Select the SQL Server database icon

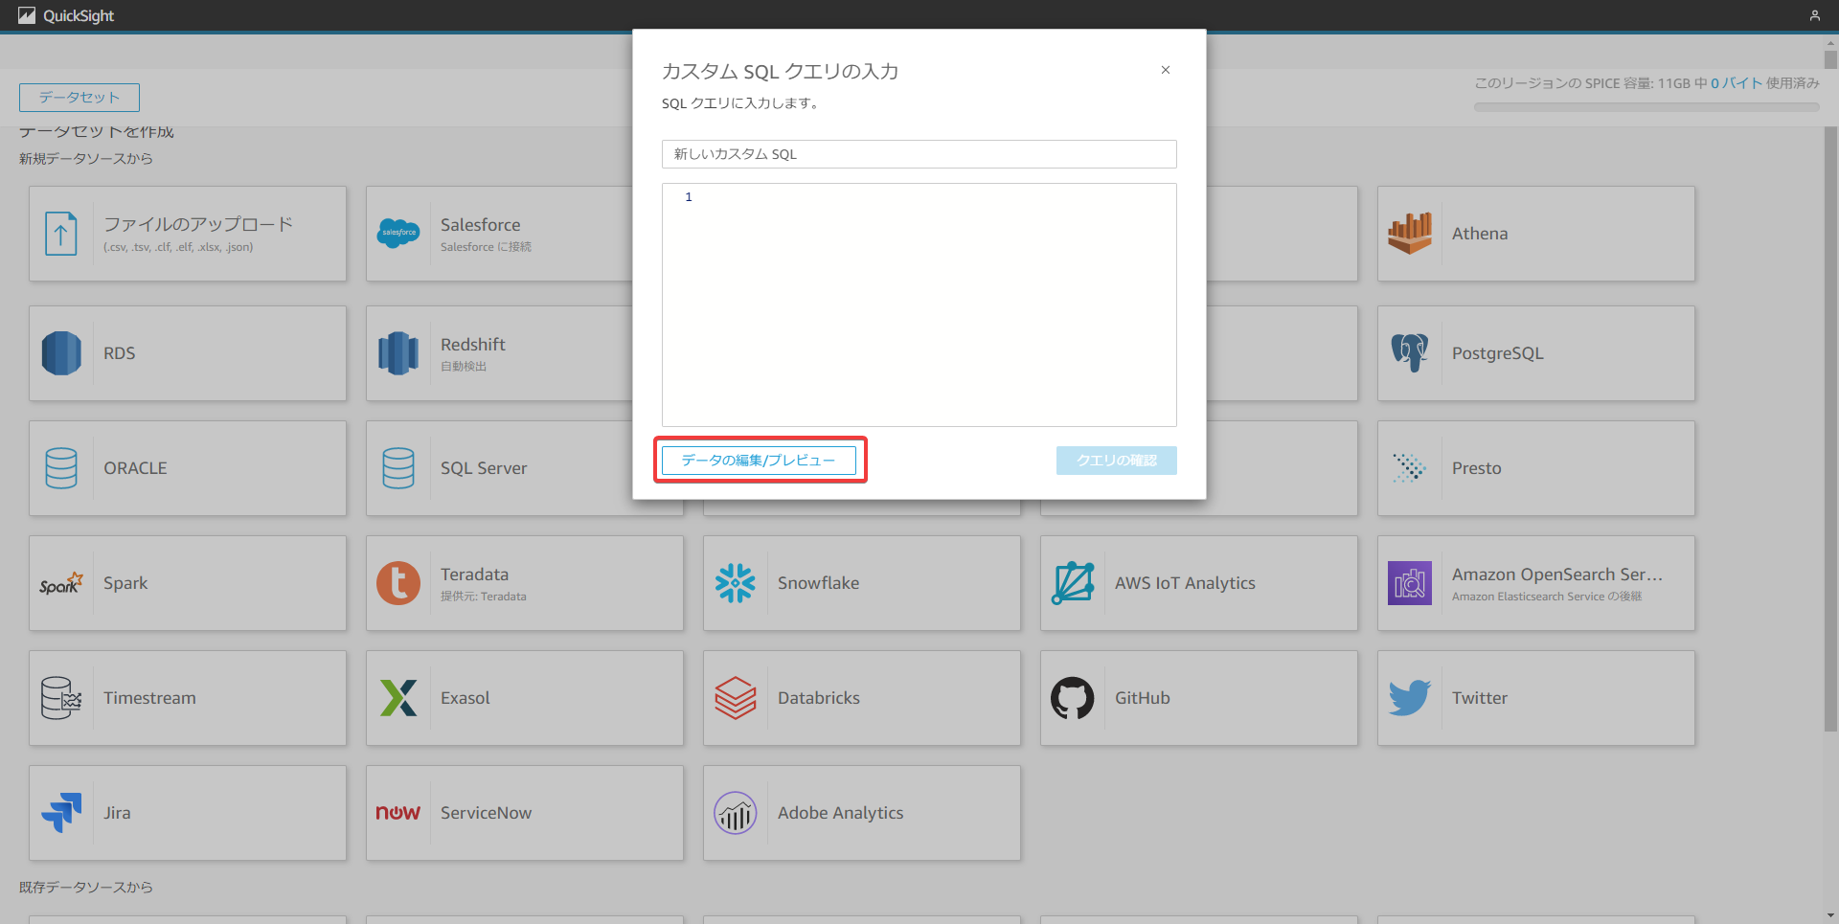(398, 468)
